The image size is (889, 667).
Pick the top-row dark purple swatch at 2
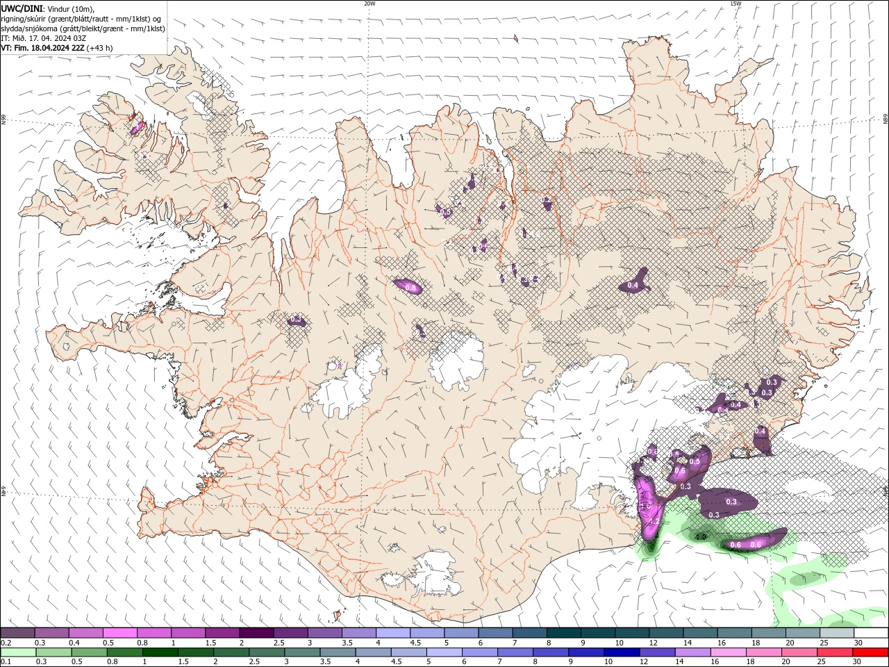point(256,633)
